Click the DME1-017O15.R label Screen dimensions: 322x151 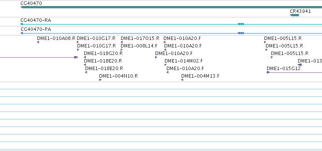tap(140, 38)
